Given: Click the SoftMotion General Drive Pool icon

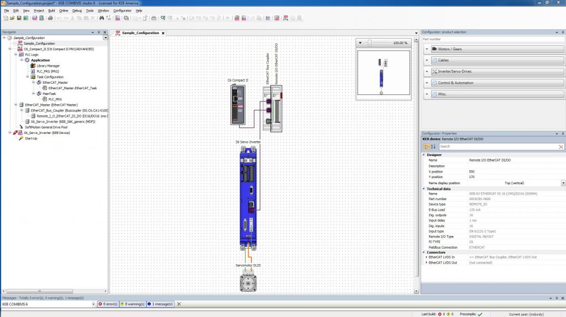Looking at the screenshot, I should point(21,127).
